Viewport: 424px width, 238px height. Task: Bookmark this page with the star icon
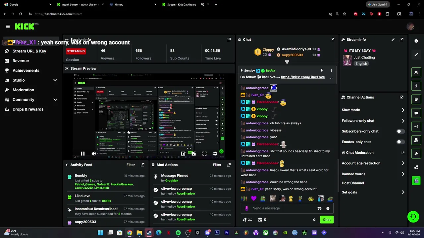344,14
